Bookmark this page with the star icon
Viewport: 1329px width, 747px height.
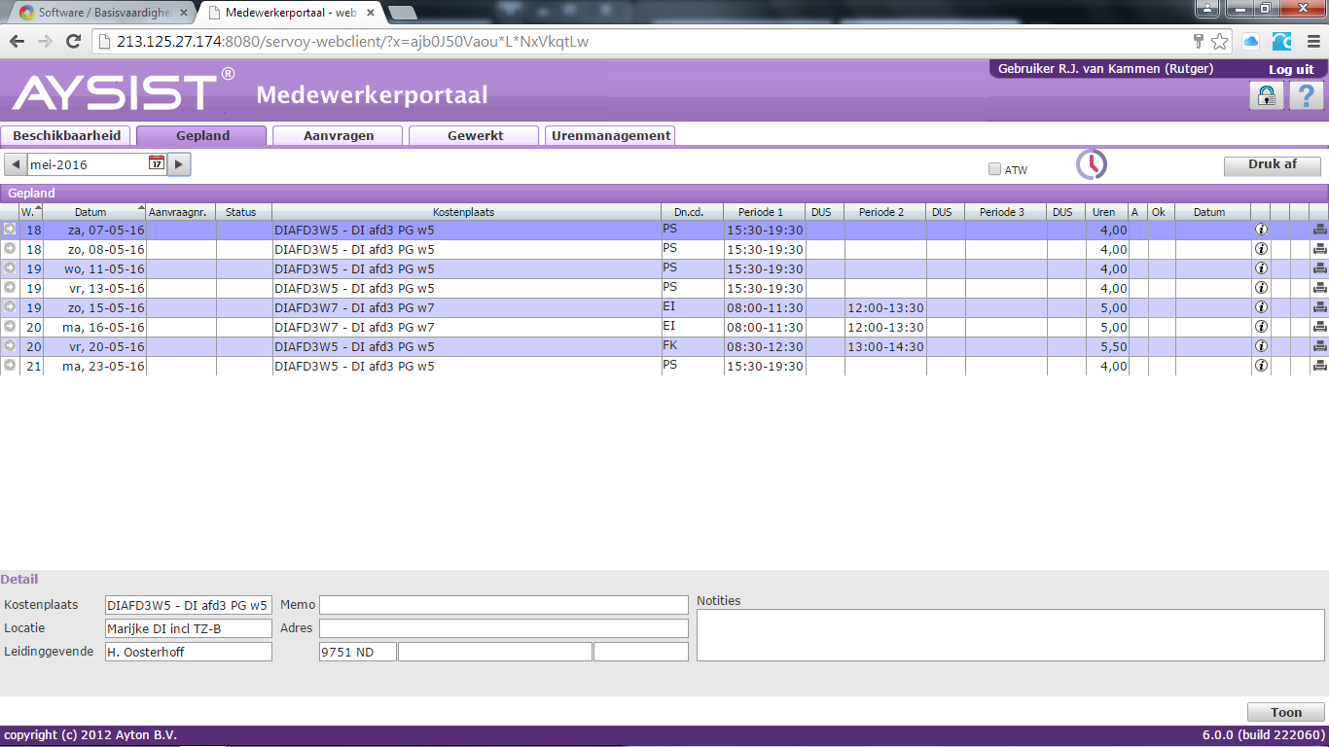pos(1219,42)
